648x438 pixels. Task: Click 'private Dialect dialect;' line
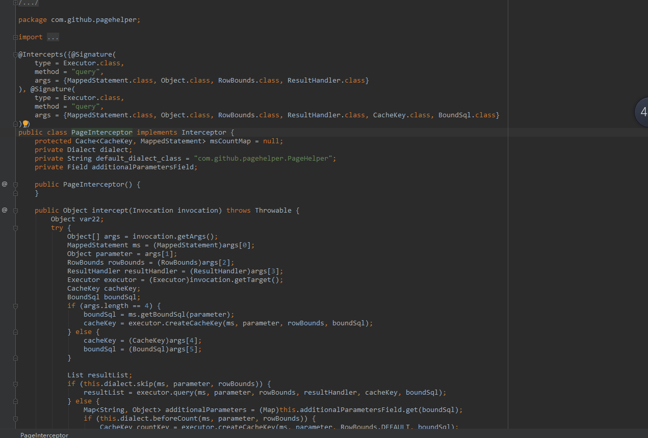84,149
